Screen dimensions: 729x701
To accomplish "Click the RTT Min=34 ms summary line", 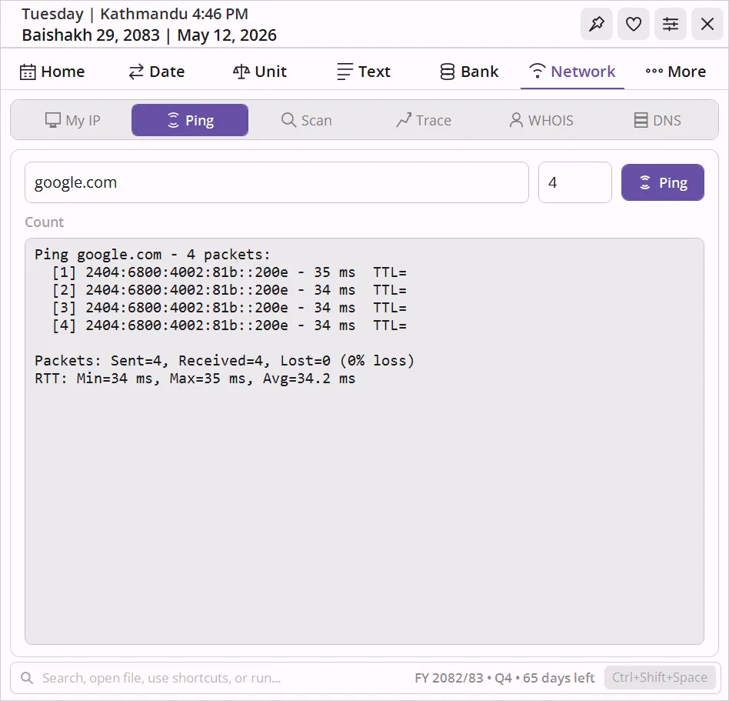I will [195, 378].
